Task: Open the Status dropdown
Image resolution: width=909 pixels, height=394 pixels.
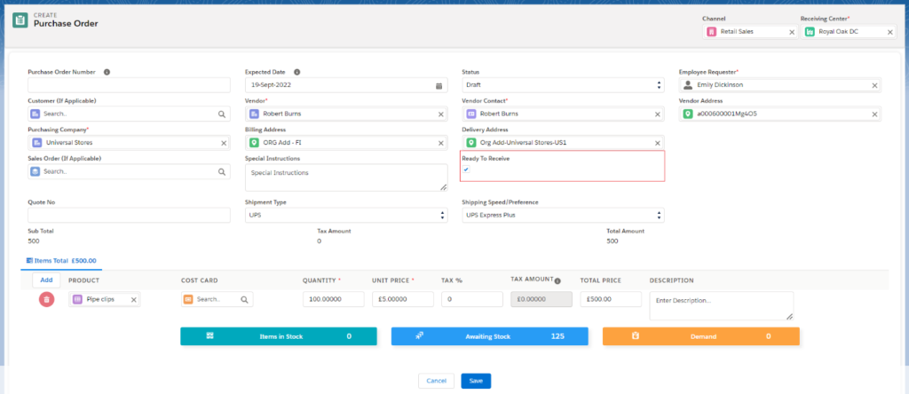Action: (563, 85)
